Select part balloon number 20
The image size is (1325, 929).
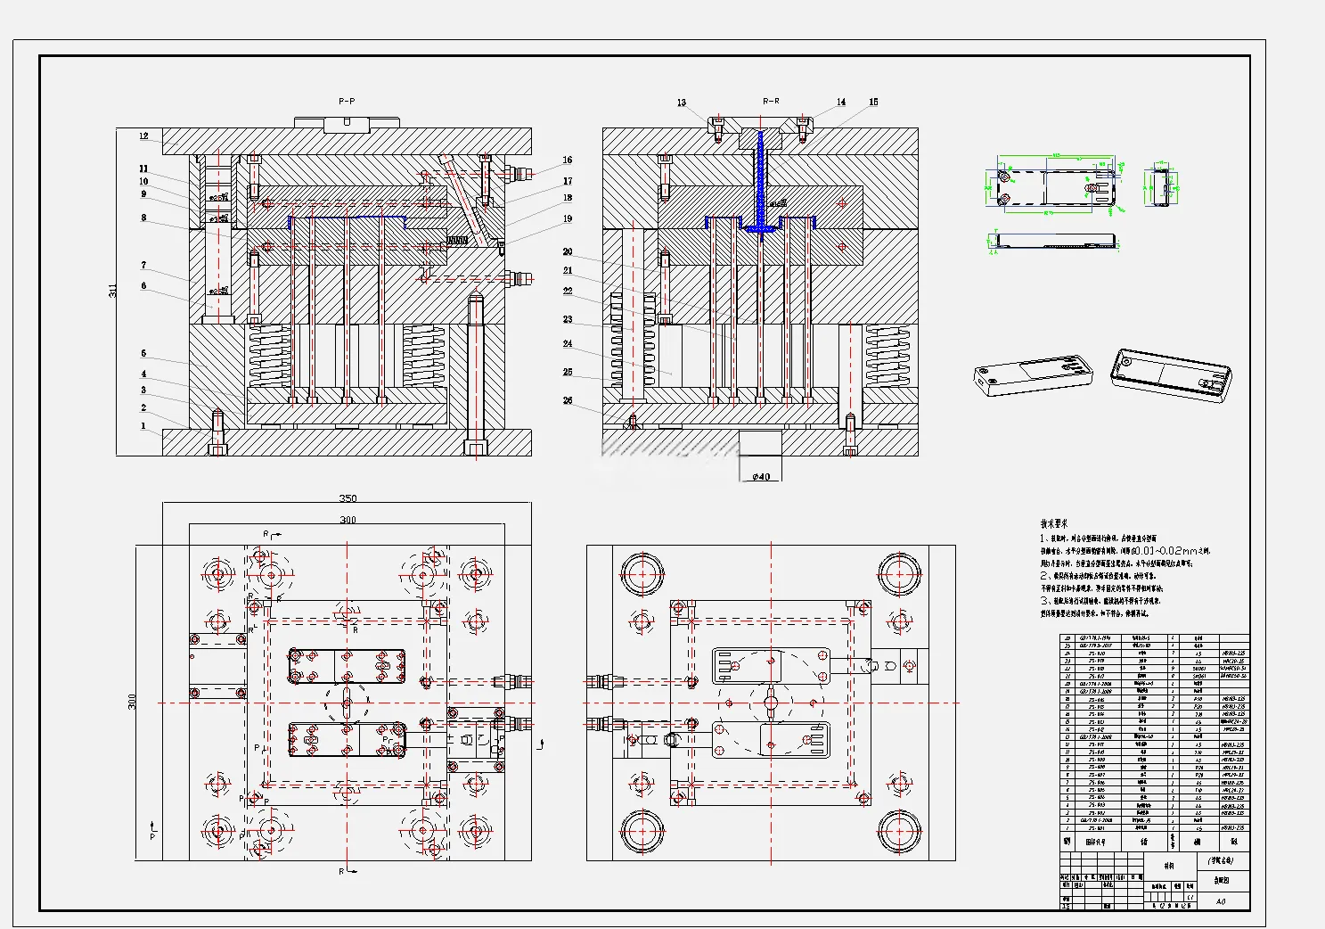pos(568,252)
